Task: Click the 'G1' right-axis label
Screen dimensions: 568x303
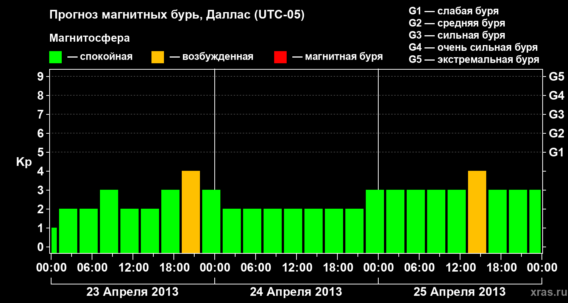Action: click(x=557, y=152)
